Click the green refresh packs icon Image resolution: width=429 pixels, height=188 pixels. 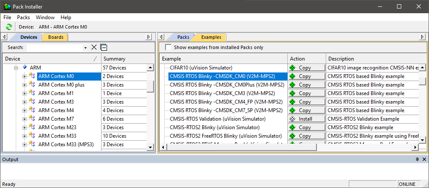(x=9, y=27)
